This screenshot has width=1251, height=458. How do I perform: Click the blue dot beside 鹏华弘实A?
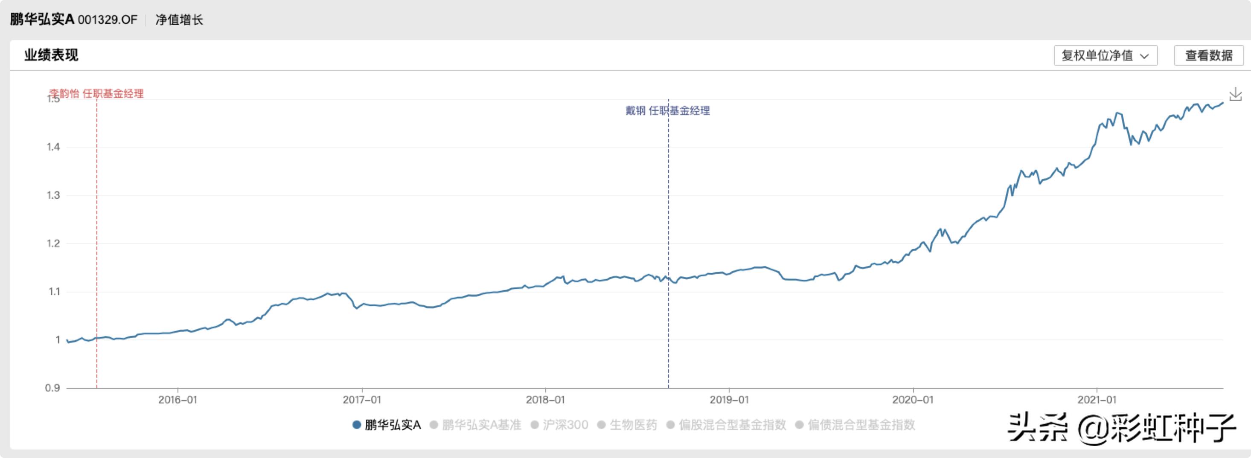coord(356,425)
